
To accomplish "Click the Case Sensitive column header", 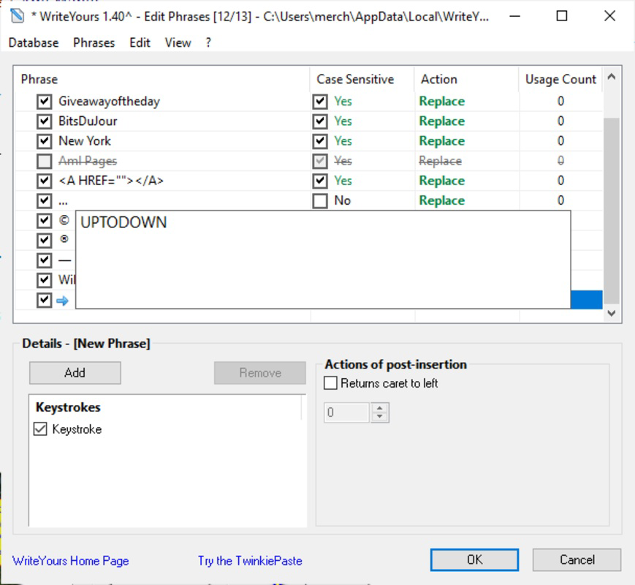I will tap(362, 79).
